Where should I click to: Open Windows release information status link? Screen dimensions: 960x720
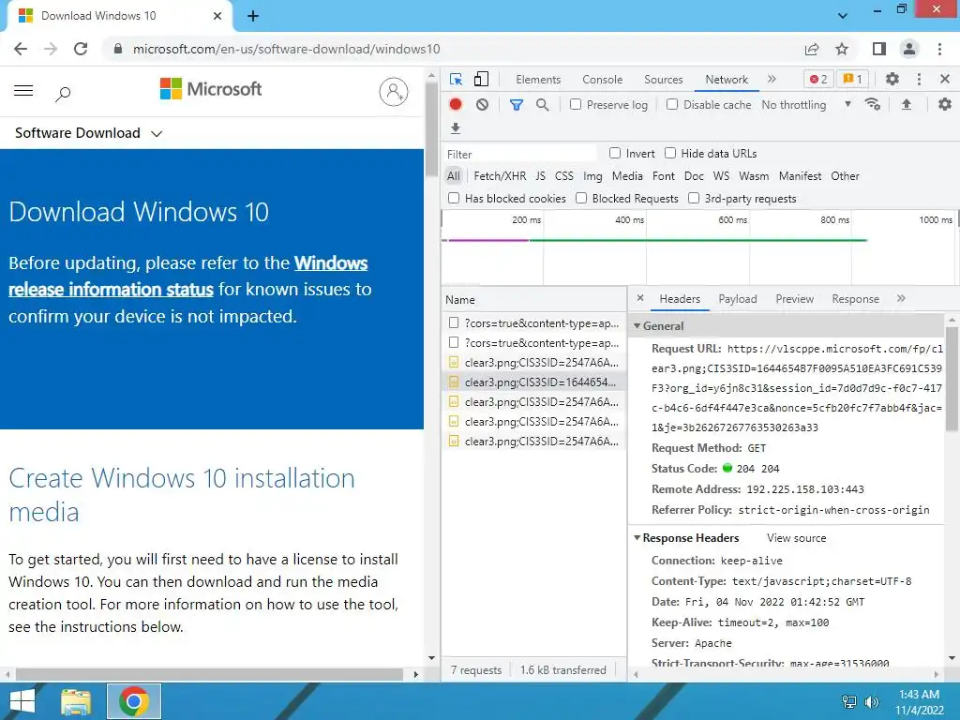(187, 277)
